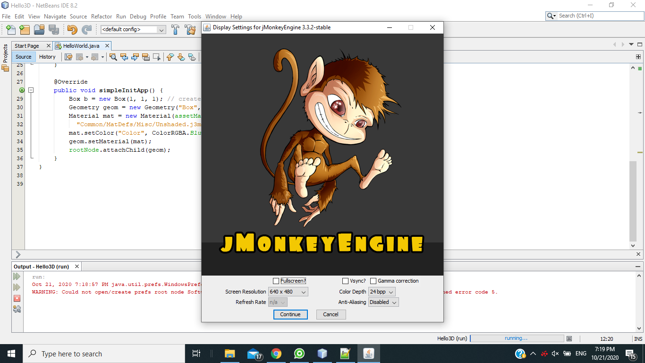Click the orange Undo arrow icon
This screenshot has height=363, width=645.
click(x=72, y=30)
